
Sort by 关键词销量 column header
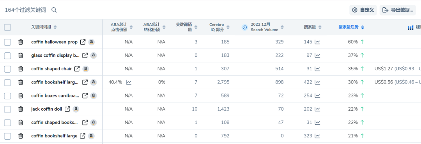click(187, 27)
